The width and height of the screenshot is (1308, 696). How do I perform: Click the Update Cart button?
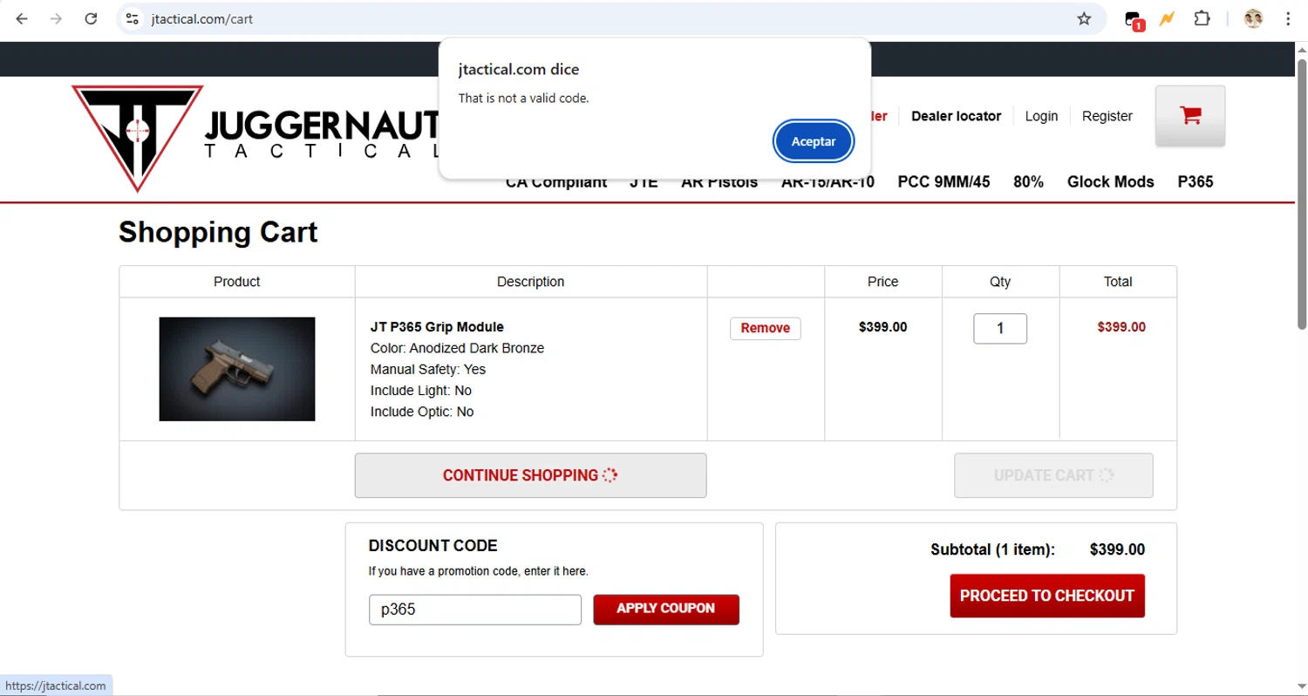tap(1053, 475)
